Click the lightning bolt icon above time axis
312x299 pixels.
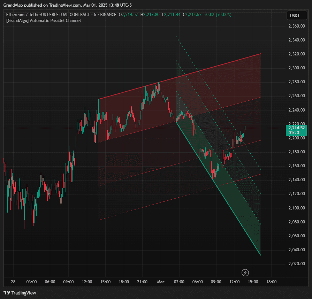pos(245,272)
